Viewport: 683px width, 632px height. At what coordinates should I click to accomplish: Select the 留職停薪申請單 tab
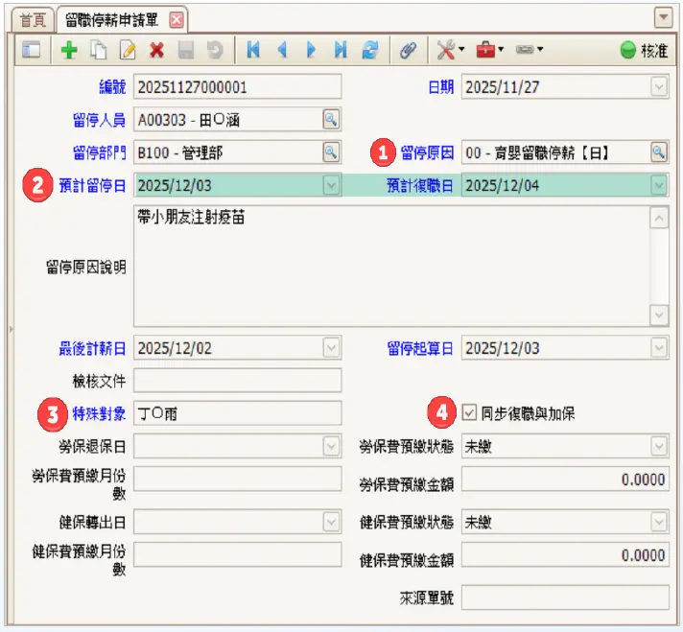tap(112, 19)
